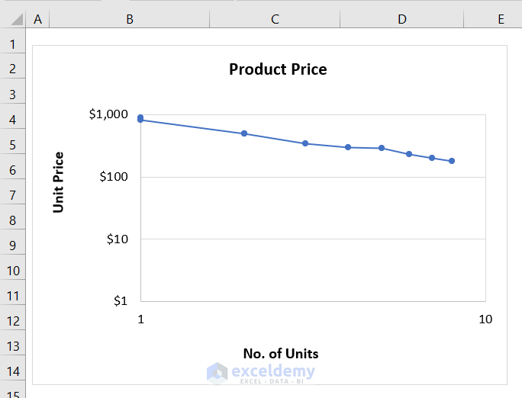Select column E header
The width and height of the screenshot is (522, 398).
pyautogui.click(x=501, y=19)
